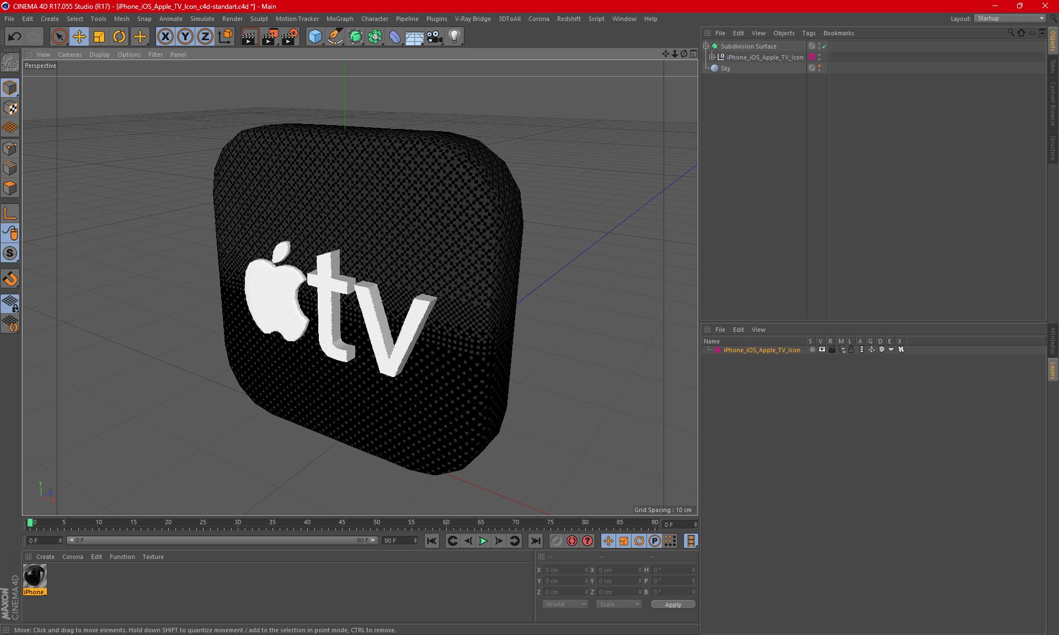Switch to Polygons mode
The height and width of the screenshot is (635, 1059).
10,188
